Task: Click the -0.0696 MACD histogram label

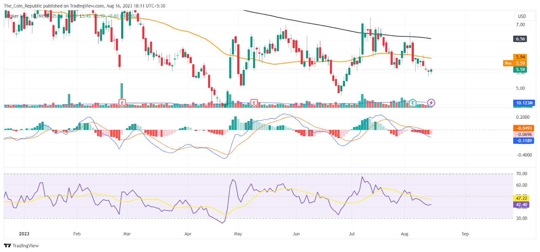Action: (x=524, y=134)
